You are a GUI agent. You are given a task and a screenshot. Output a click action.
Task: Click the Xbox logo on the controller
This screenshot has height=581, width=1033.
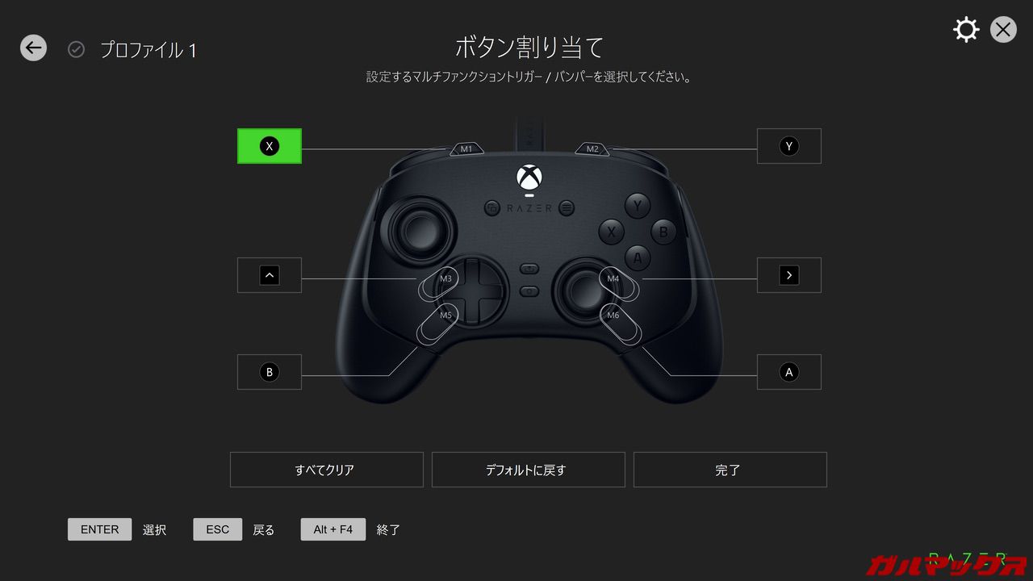click(x=529, y=177)
